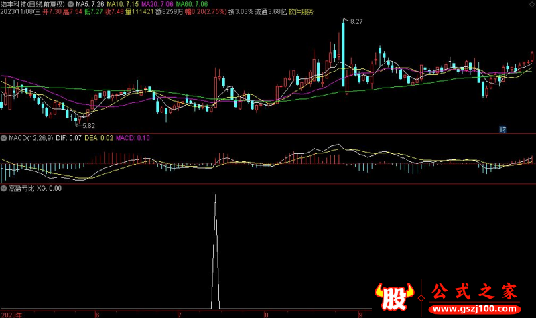Image resolution: width=536 pixels, height=318 pixels.
Task: Click the high price 高7.54
Action: pos(72,12)
